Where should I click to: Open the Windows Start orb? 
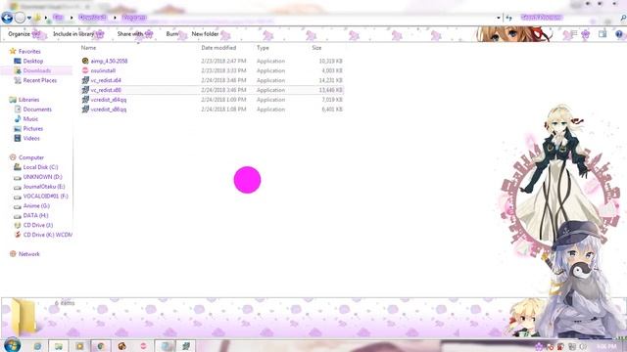pyautogui.click(x=12, y=345)
